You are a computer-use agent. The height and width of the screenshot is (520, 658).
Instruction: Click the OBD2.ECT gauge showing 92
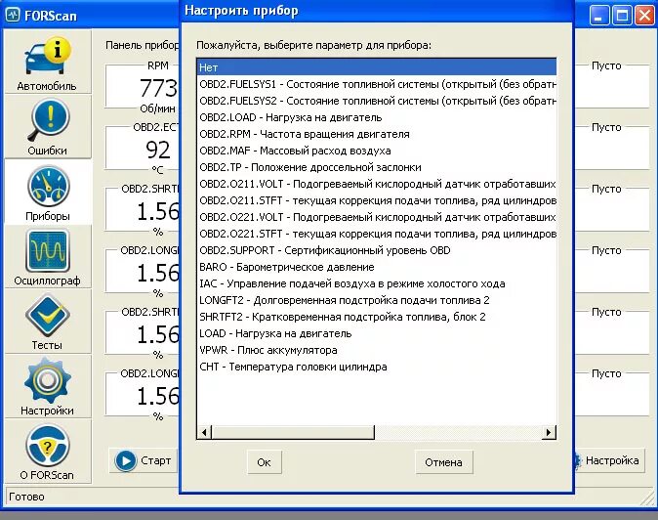click(143, 149)
